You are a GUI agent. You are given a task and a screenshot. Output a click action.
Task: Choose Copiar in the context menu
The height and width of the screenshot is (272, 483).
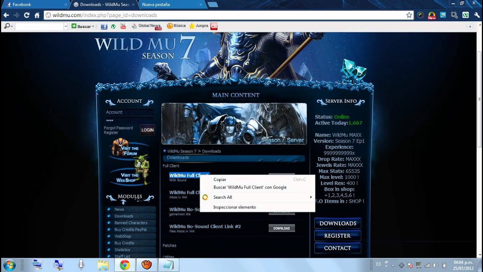coord(257,179)
